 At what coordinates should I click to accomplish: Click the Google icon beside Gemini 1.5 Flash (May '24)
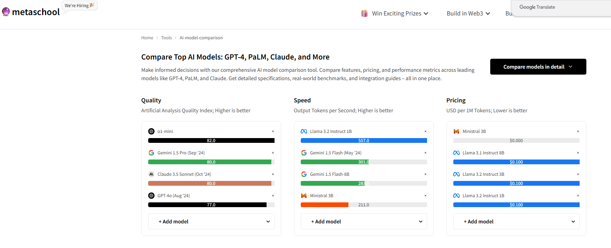coord(304,153)
